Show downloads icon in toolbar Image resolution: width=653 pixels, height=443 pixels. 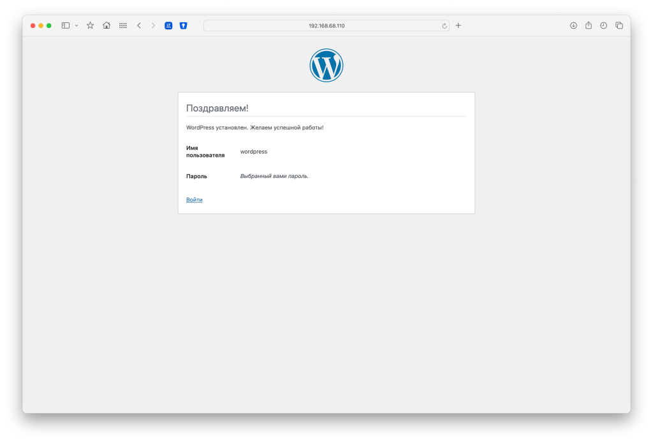pyautogui.click(x=573, y=25)
